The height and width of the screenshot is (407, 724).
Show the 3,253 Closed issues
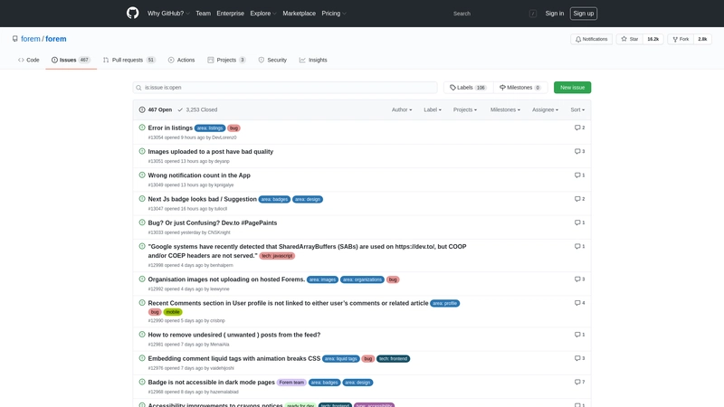click(197, 109)
